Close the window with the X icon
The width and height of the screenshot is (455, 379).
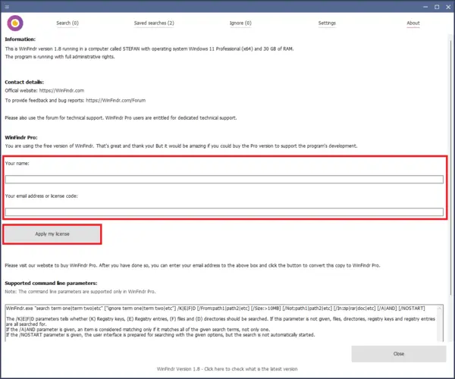[448, 7]
